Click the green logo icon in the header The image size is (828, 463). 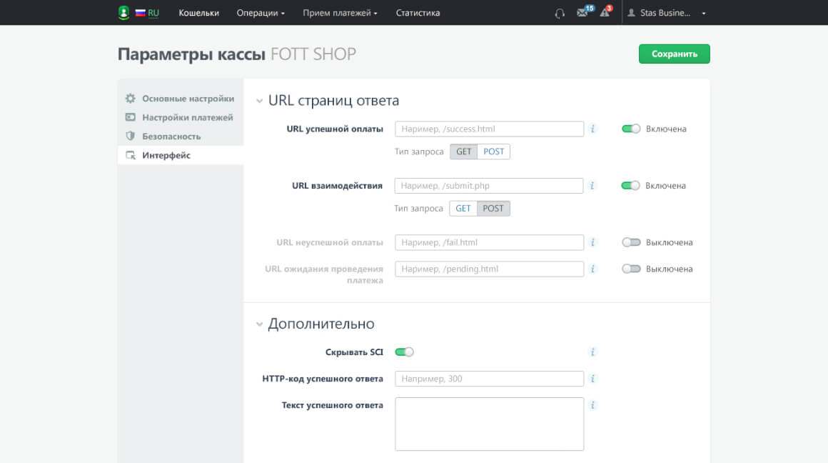[123, 13]
